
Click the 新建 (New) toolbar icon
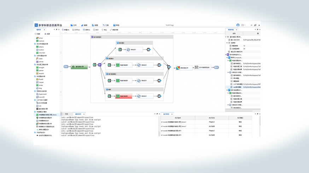(66, 30)
